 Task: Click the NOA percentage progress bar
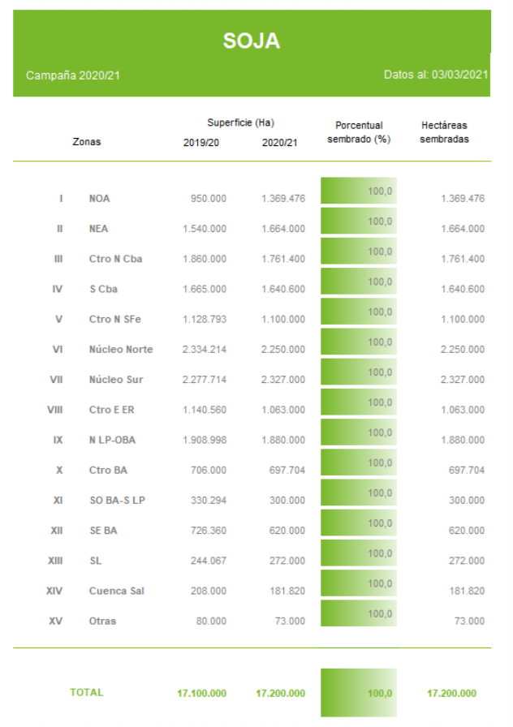click(359, 191)
